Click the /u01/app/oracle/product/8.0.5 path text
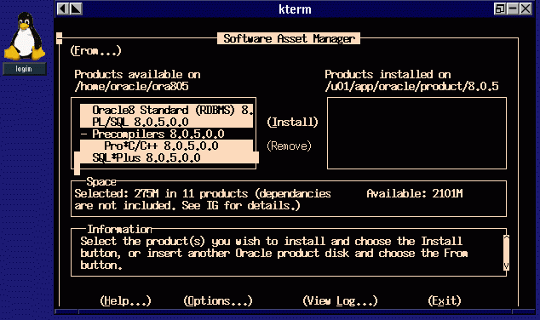Viewport: 540px width, 320px height. [x=411, y=86]
